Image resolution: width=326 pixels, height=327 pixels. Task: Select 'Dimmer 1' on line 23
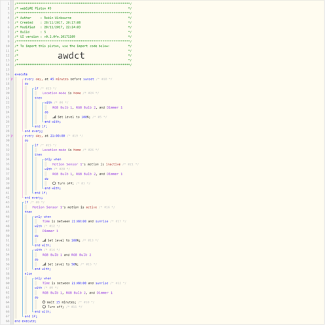point(115,108)
